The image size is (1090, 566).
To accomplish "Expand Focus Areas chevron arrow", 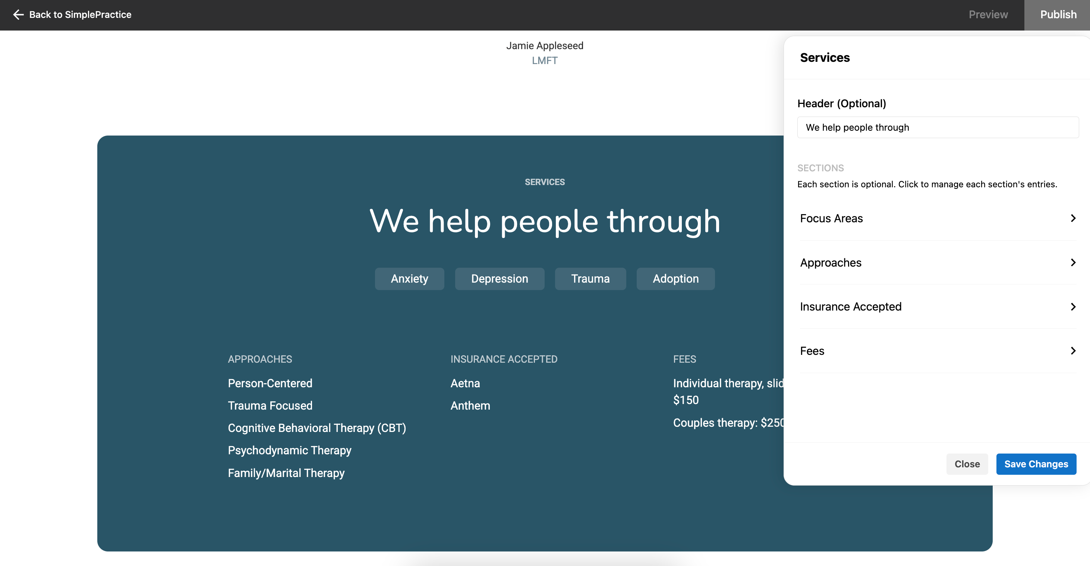I will (x=1072, y=218).
